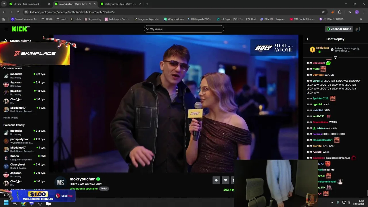The width and height of the screenshot is (368, 207).
Task: View site information icon in address bar
Action: [x=26, y=12]
